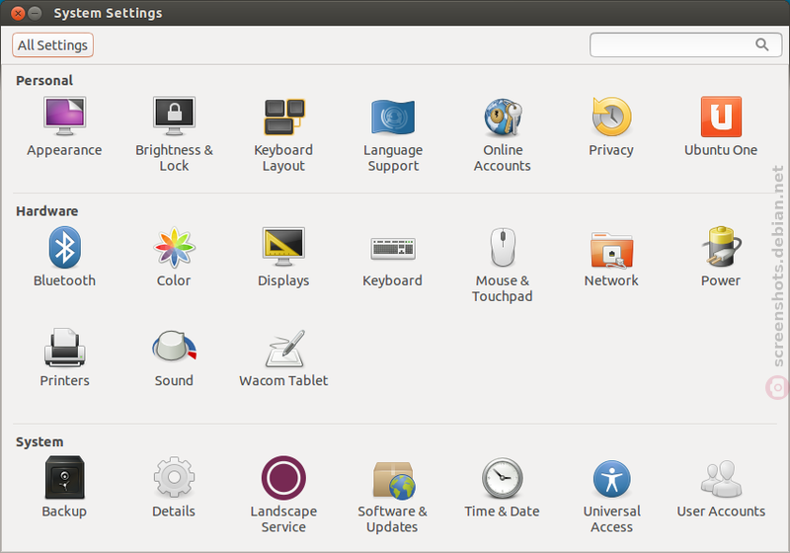Open the Network settings icon
790x553 pixels.
pos(611,249)
